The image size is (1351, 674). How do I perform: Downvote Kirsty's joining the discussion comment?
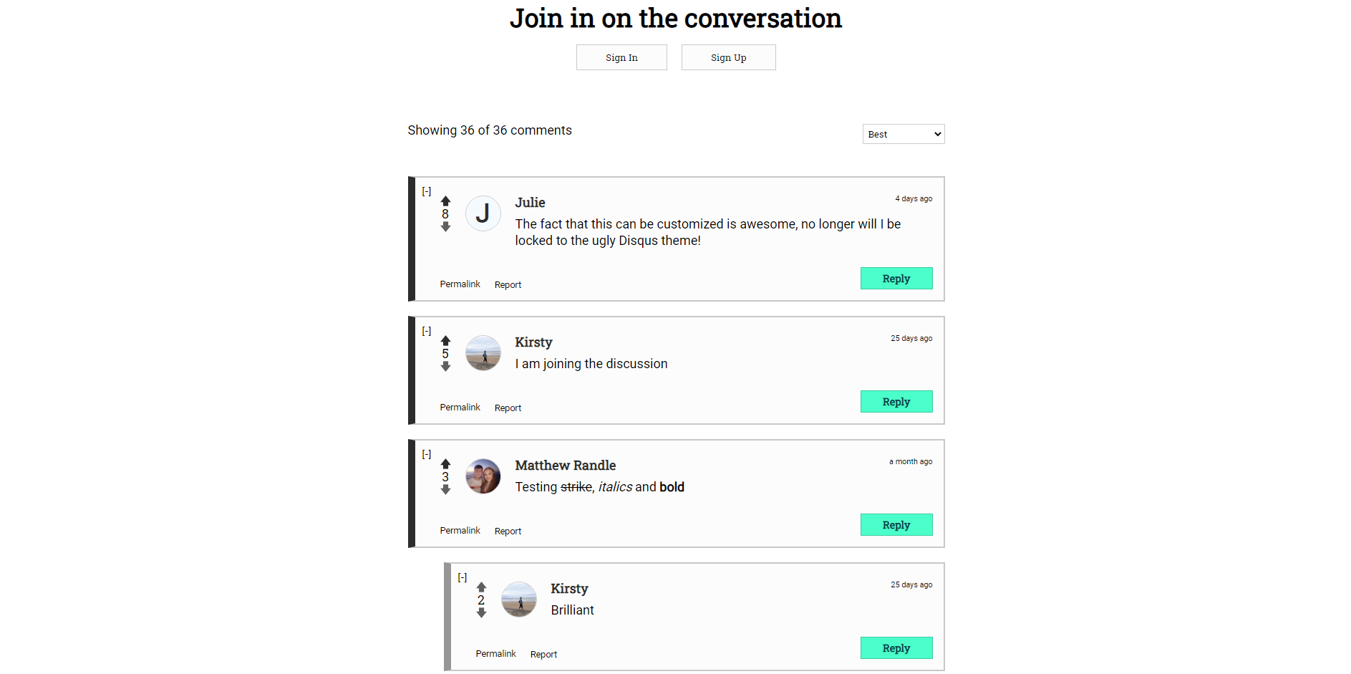click(445, 367)
